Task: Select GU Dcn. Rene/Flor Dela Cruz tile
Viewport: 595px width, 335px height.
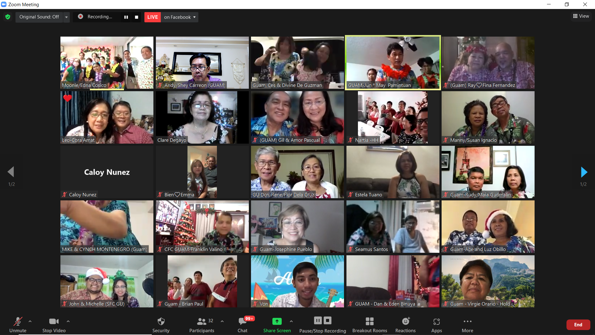Action: tap(297, 172)
